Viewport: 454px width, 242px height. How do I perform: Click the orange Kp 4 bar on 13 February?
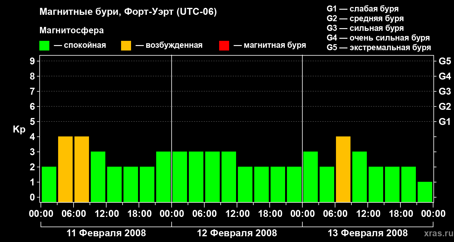[343, 169]
